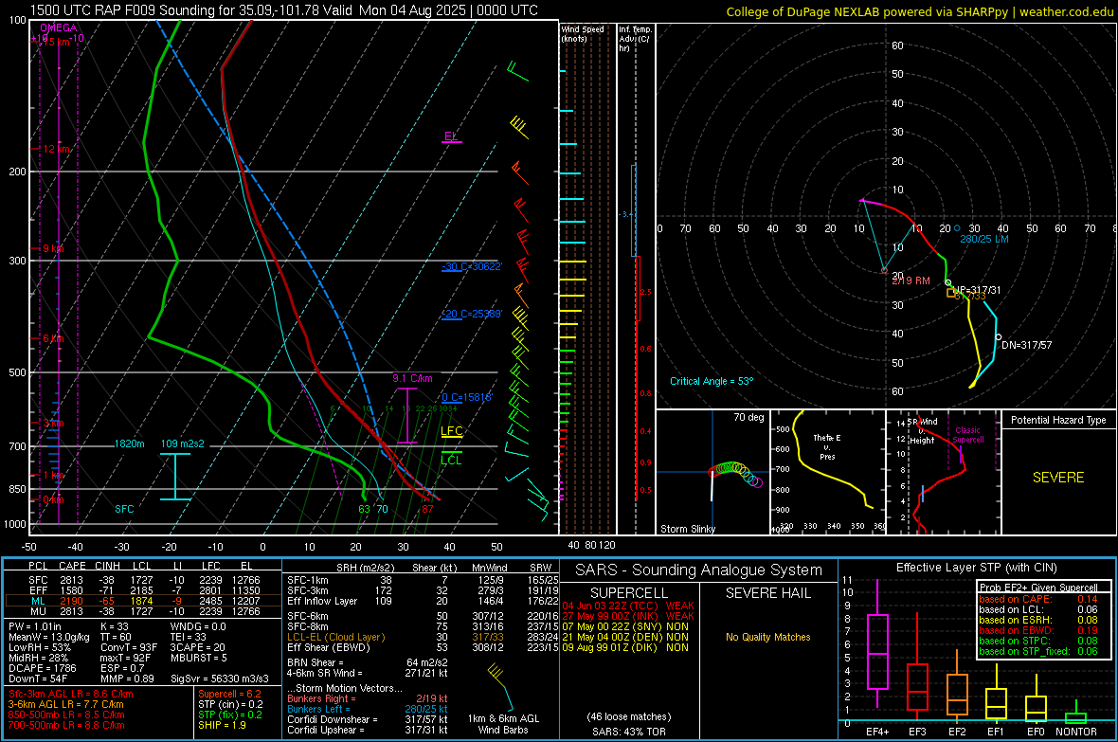Click the Potential Hazard Type header

click(x=1058, y=420)
